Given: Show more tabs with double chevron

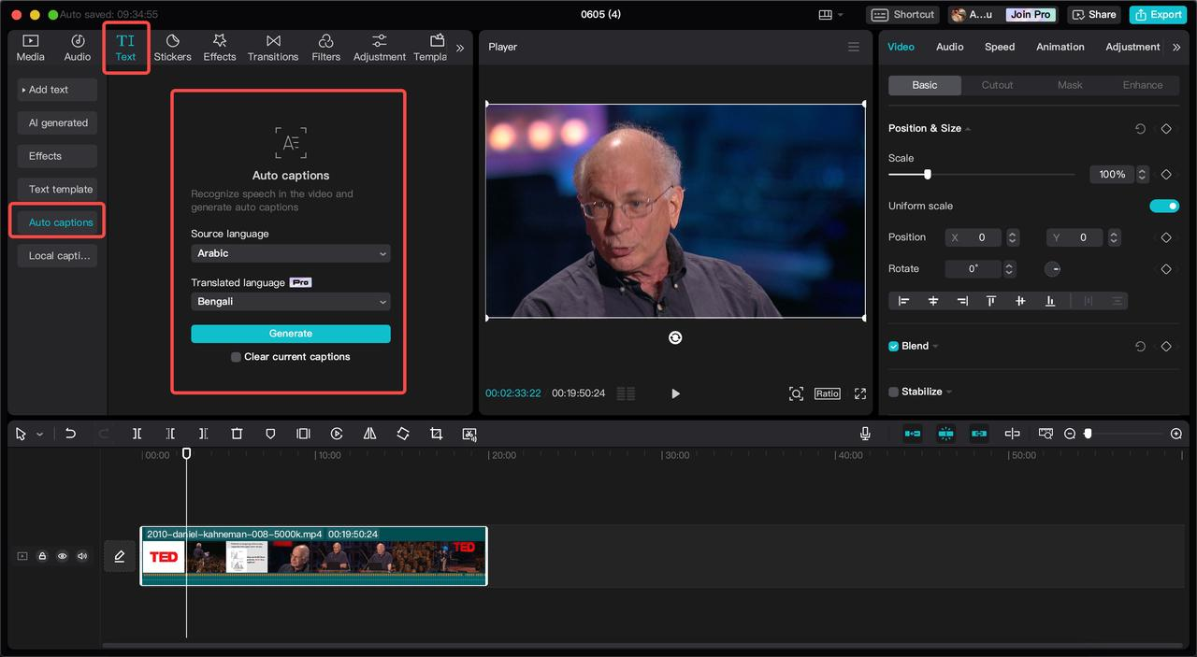Looking at the screenshot, I should 460,48.
